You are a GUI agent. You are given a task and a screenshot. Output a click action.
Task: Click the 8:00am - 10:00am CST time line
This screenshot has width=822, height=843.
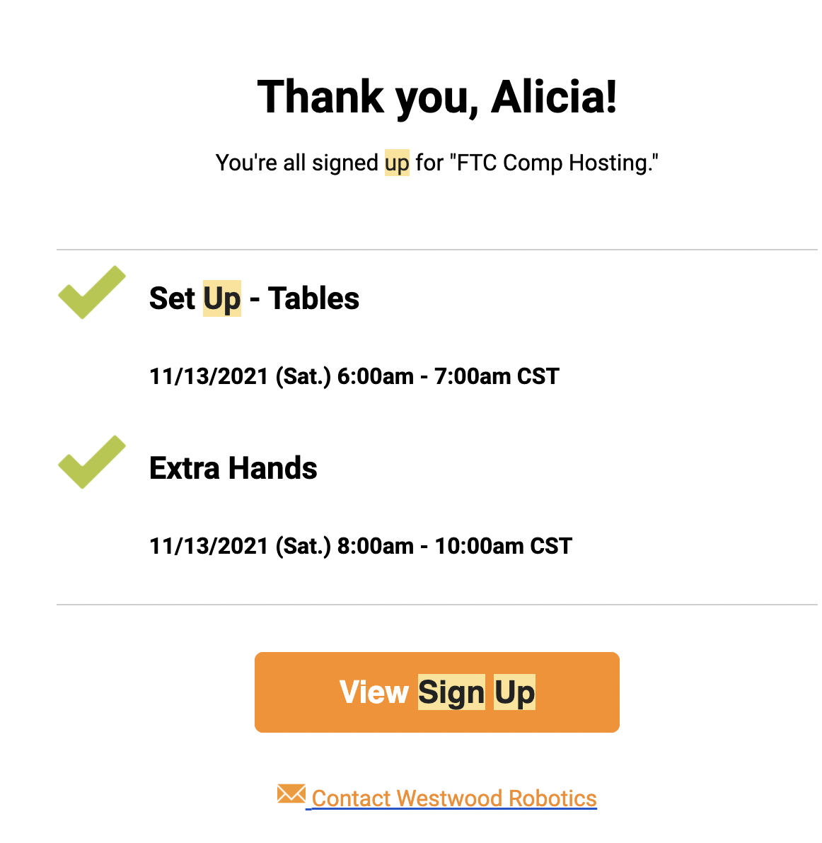click(x=361, y=546)
